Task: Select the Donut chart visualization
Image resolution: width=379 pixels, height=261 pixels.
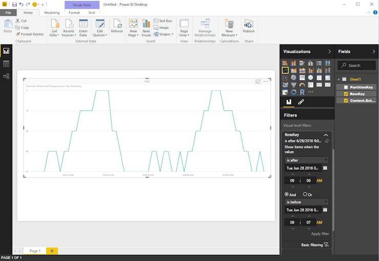Action: [293, 92]
